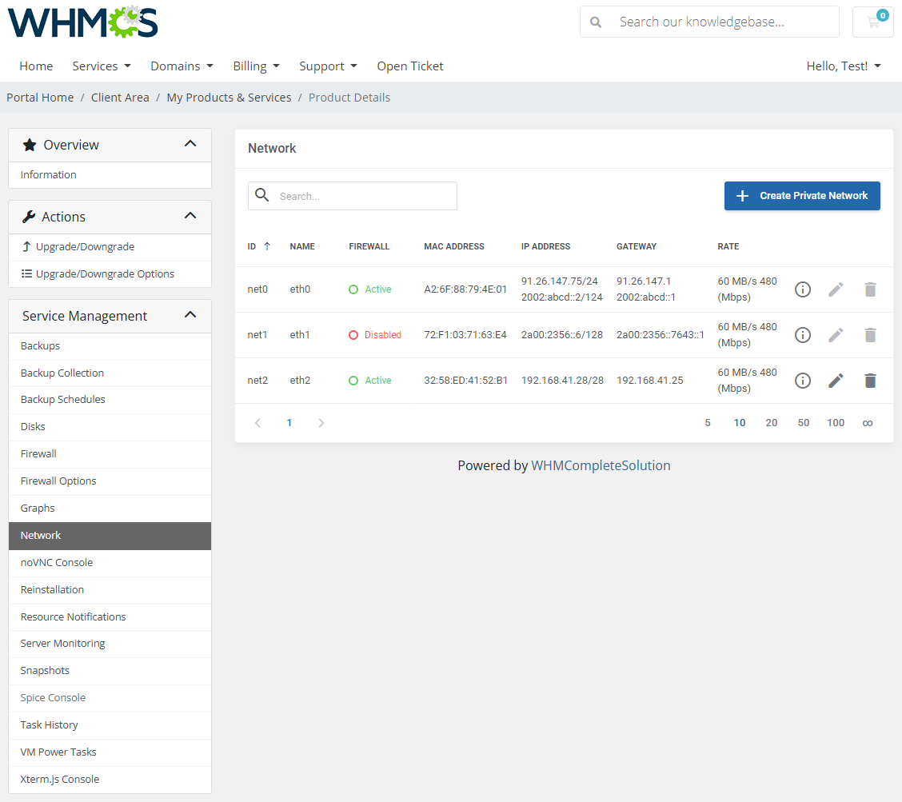
Task: Click Upgrade/Downgrade action
Action: (x=110, y=247)
